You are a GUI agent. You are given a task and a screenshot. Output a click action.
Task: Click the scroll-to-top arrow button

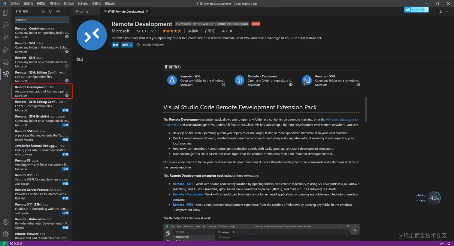click(354, 230)
